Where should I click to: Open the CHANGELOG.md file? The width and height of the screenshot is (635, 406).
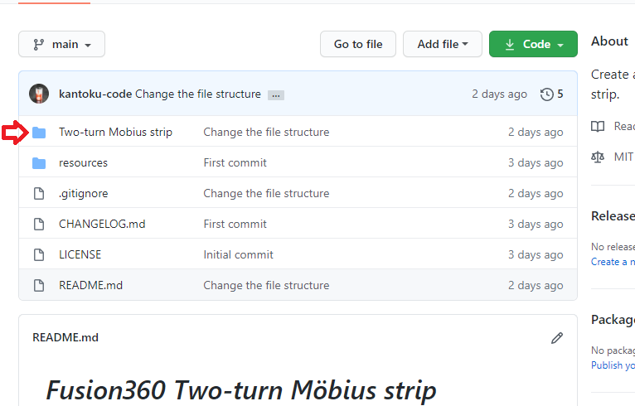click(102, 225)
